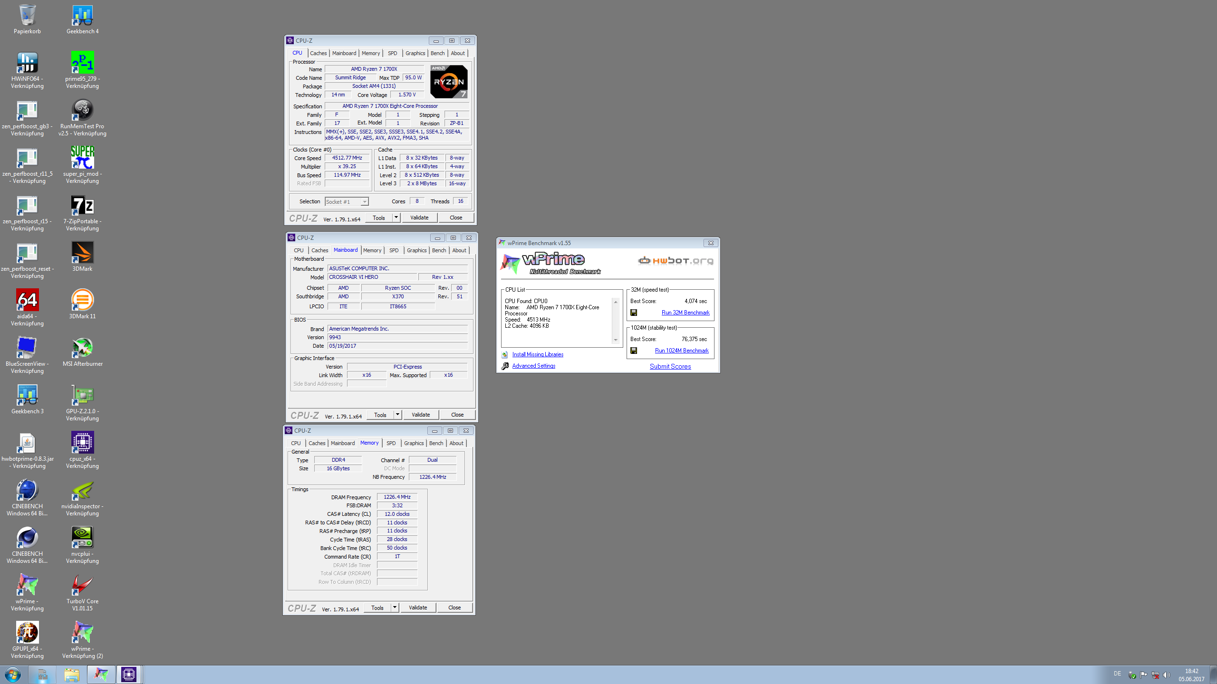Open Tools dropdown arrow in top CPU-Z window
The height and width of the screenshot is (684, 1217).
[x=396, y=218]
